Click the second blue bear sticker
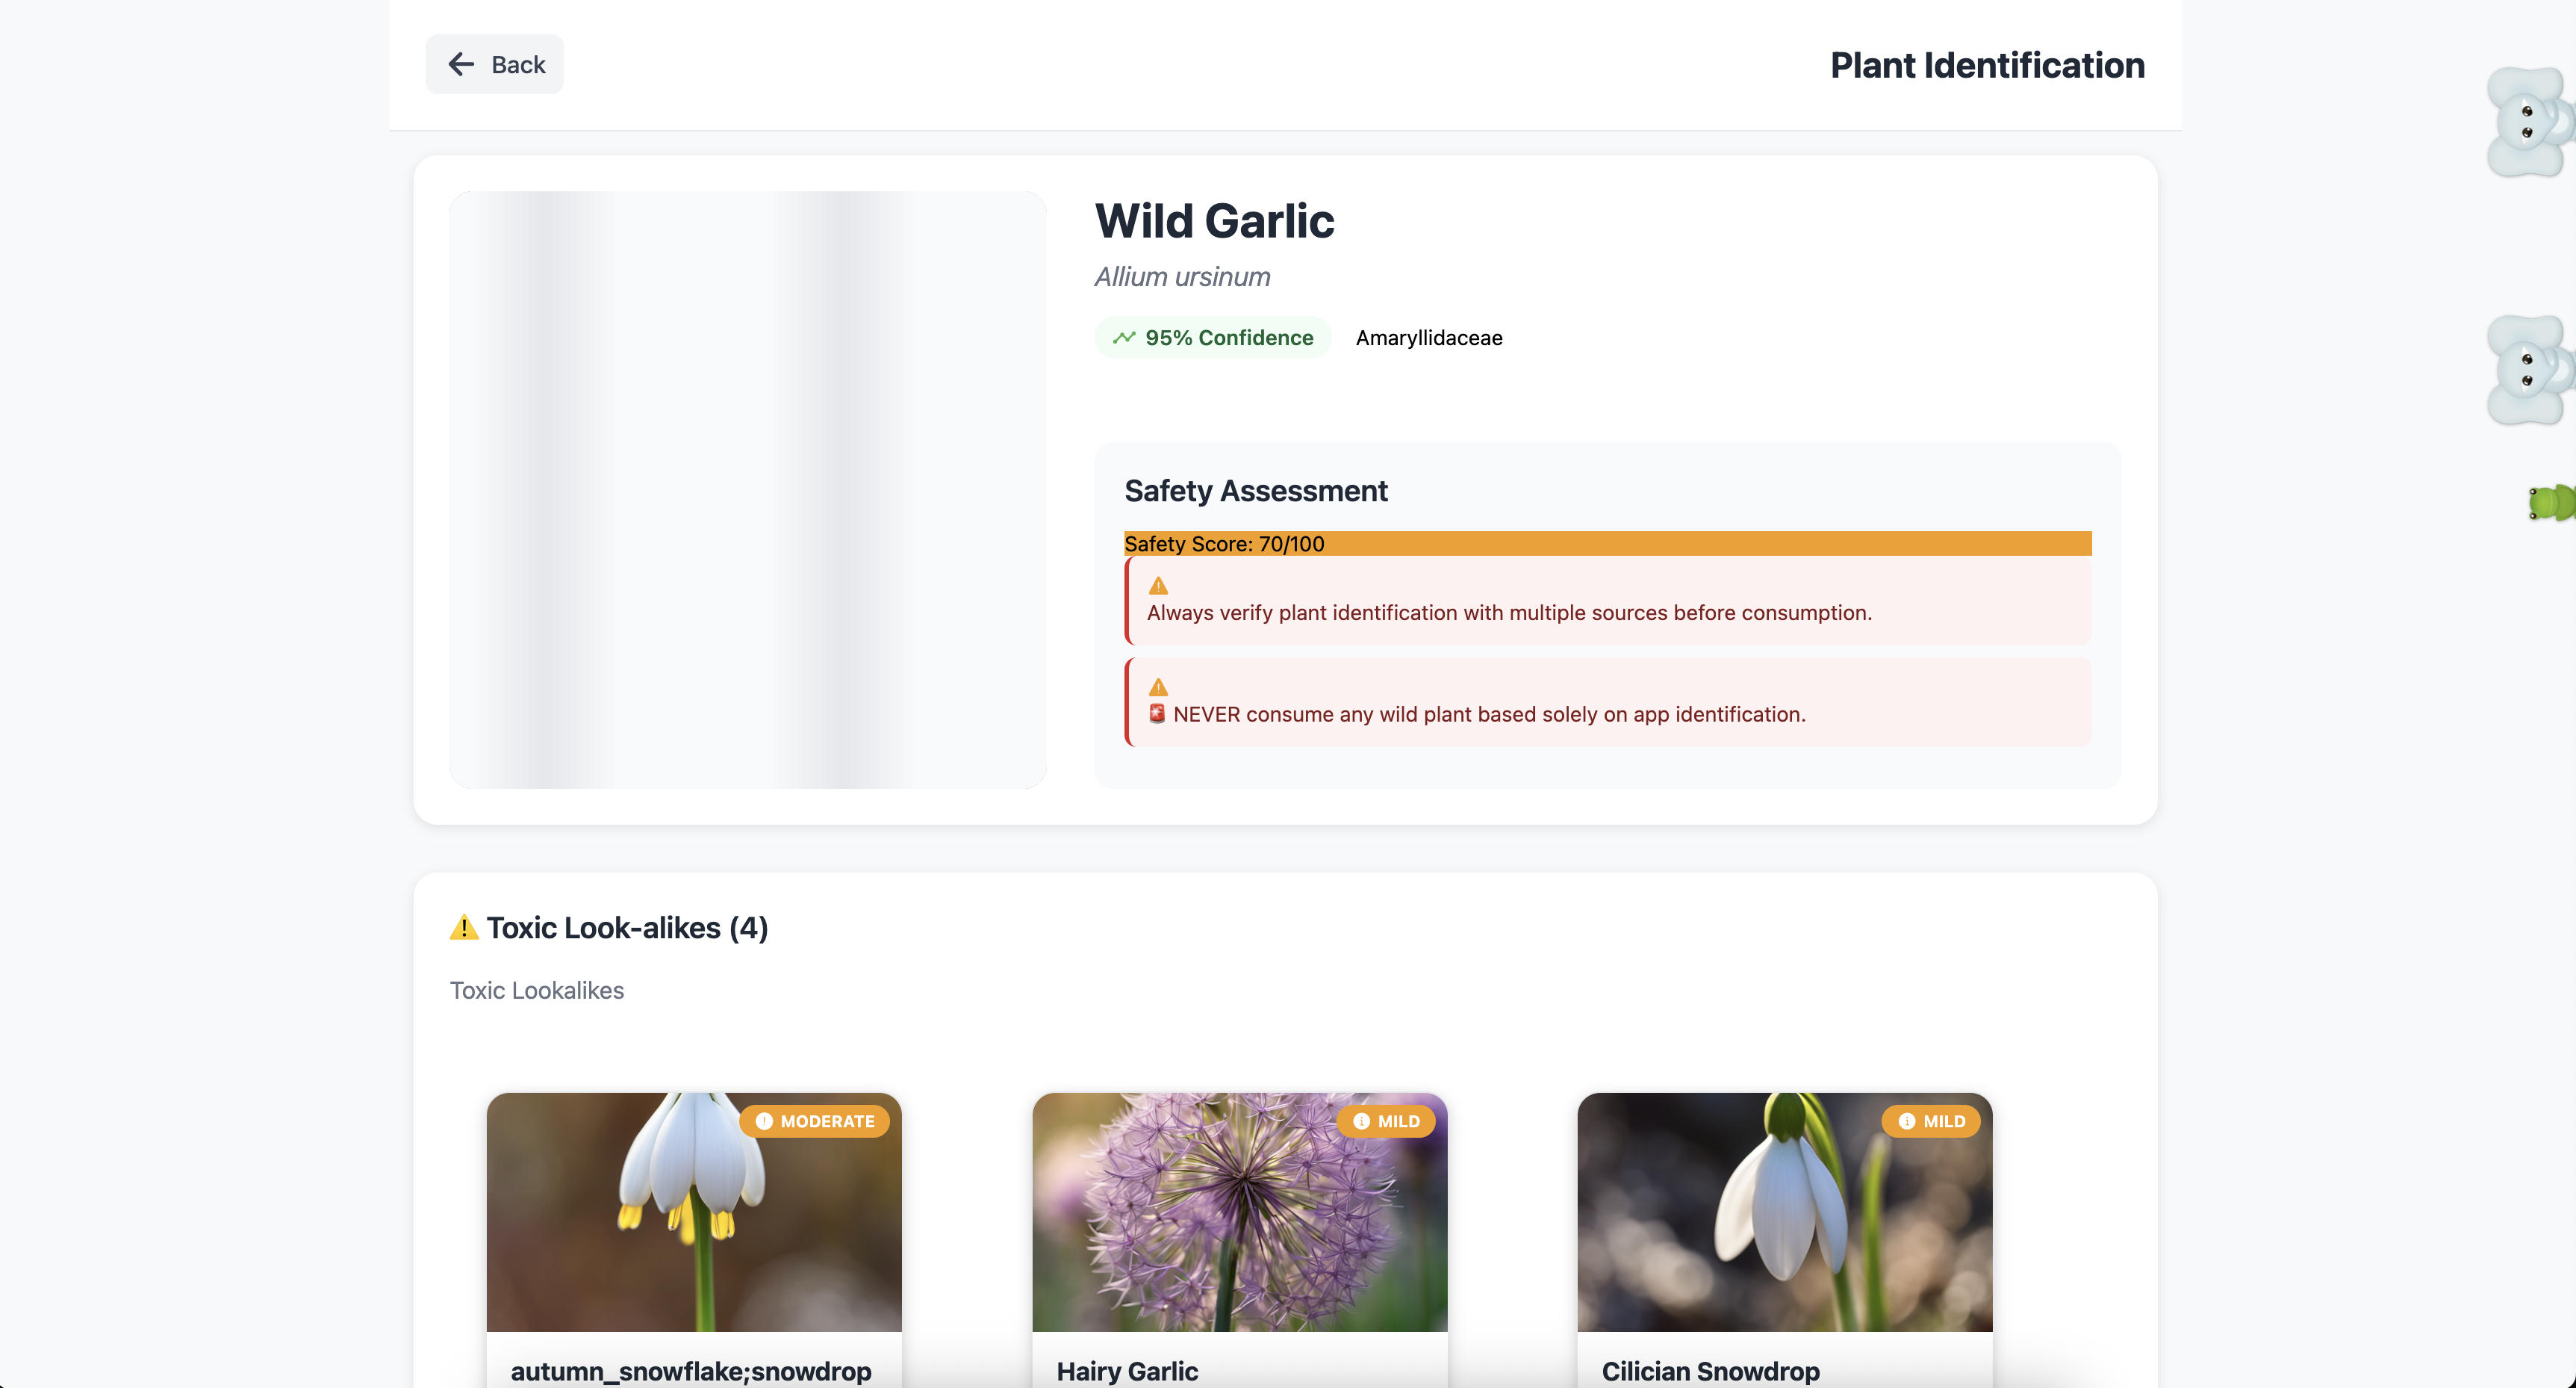 click(x=2528, y=371)
